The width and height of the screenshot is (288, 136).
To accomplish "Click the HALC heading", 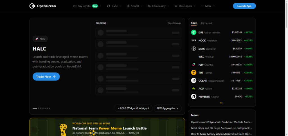I will tap(39, 49).
